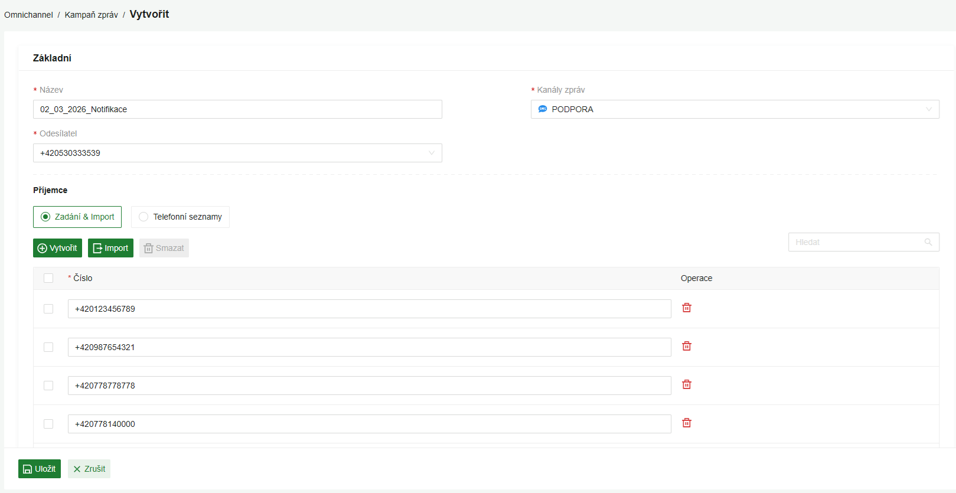Choose the Telefonní seznamy radio option

pos(143,217)
